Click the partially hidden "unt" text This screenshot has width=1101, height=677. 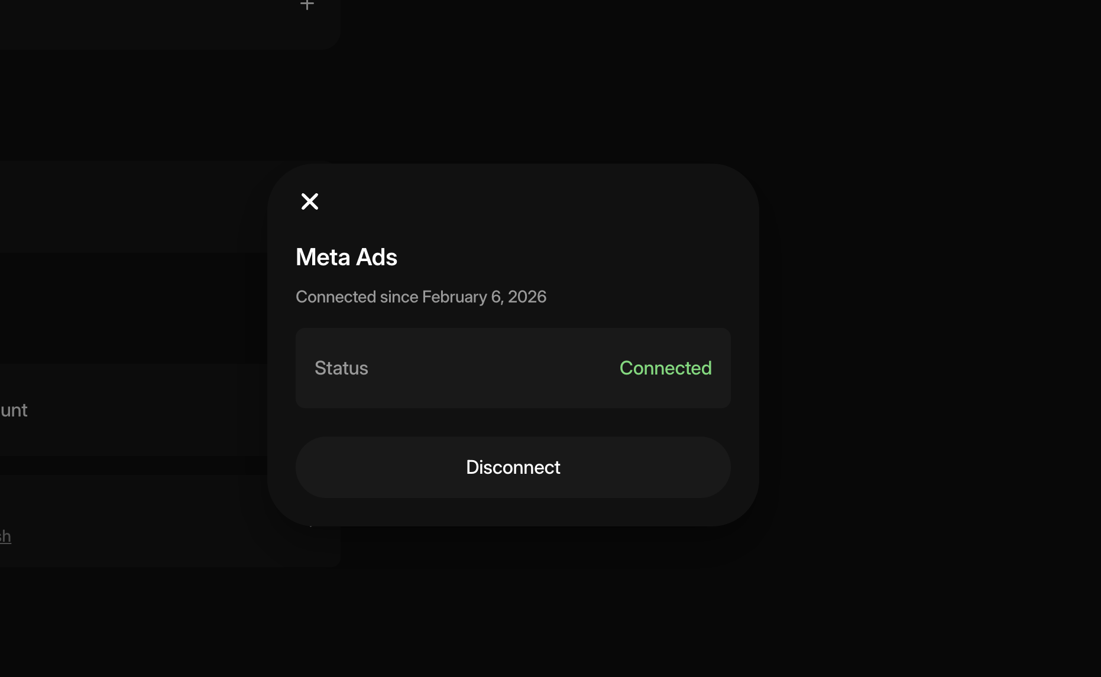click(x=14, y=410)
